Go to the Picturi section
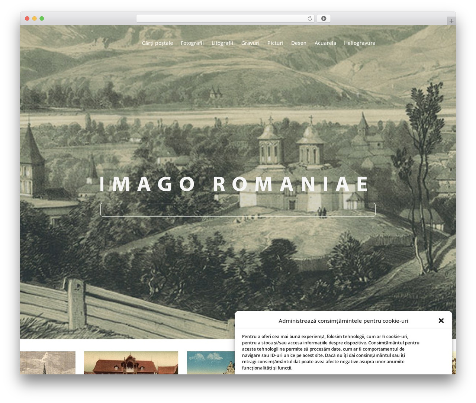Screen dimensions: 476x403 click(x=275, y=43)
